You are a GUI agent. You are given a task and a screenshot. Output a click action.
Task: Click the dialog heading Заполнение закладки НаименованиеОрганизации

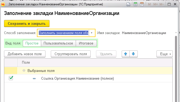point(62,13)
